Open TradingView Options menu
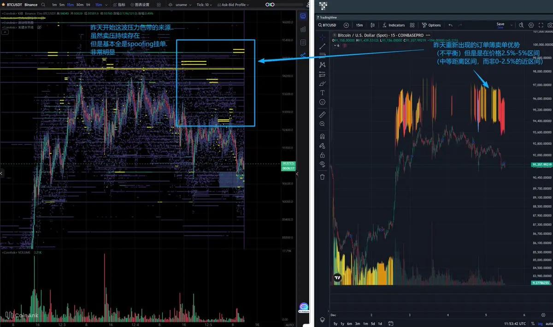This screenshot has height=327, width=553. (x=431, y=25)
